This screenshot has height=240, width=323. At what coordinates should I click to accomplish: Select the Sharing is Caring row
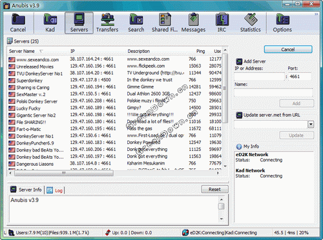(x=115, y=87)
